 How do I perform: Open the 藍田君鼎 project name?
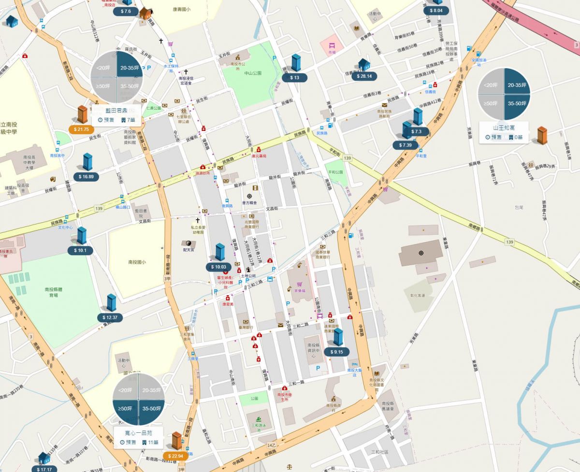coord(116,110)
